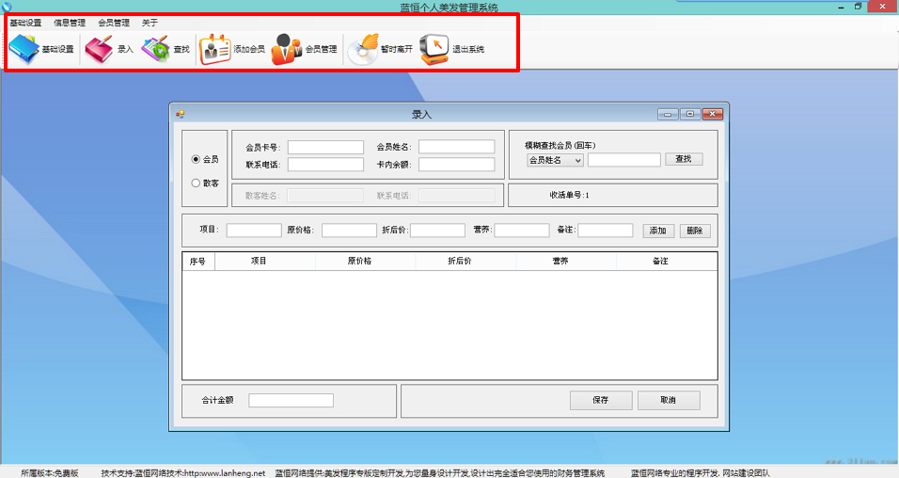
Task: Click the 营养 column header
Action: tap(566, 261)
